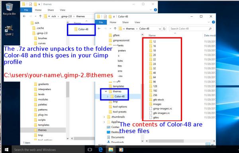Click the help icon in Color-48 window
The width and height of the screenshot is (239, 153).
pyautogui.click(x=214, y=22)
